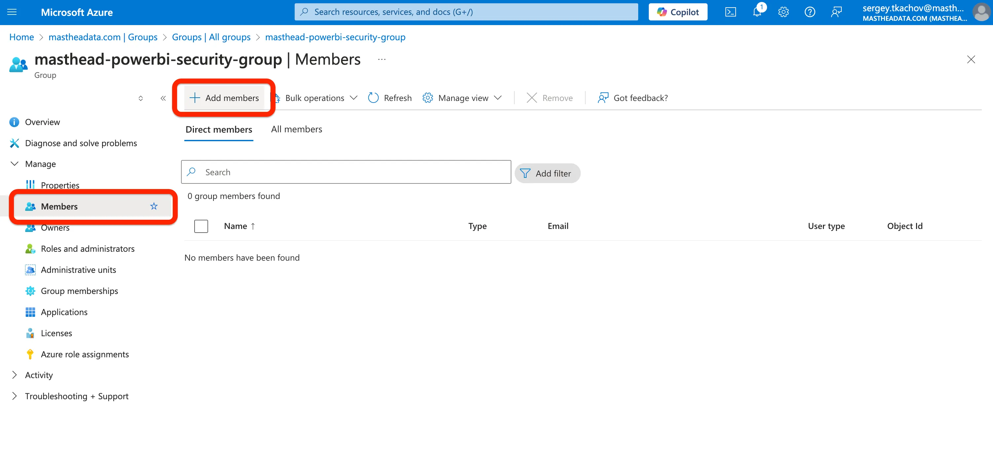Open the Azure portal hamburger menu

pos(12,12)
